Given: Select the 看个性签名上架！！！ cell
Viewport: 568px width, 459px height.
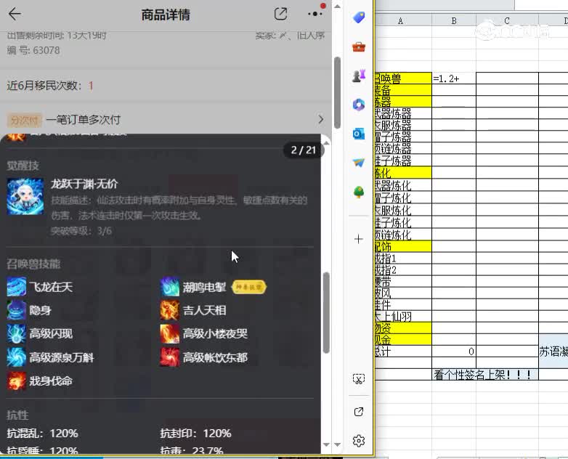Looking at the screenshot, I should 485,375.
